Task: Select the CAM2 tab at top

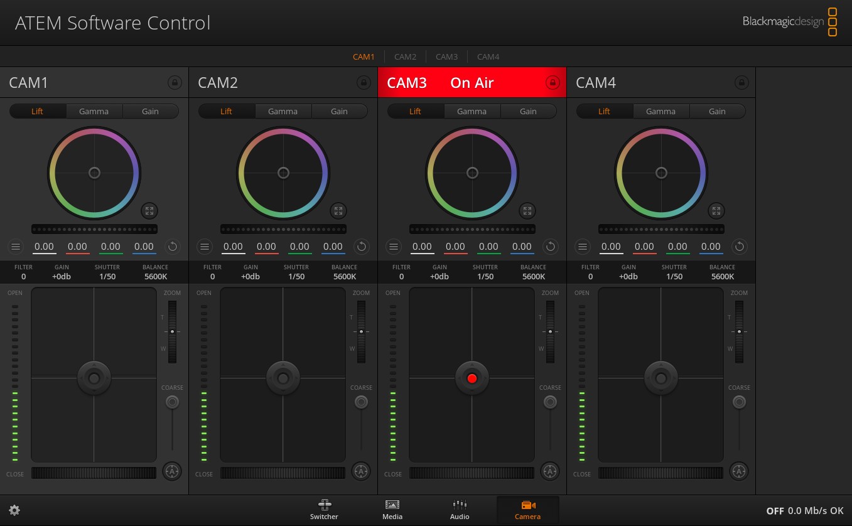Action: pos(405,56)
